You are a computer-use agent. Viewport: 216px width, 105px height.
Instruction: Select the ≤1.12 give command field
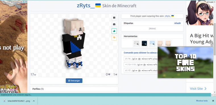point(141,70)
